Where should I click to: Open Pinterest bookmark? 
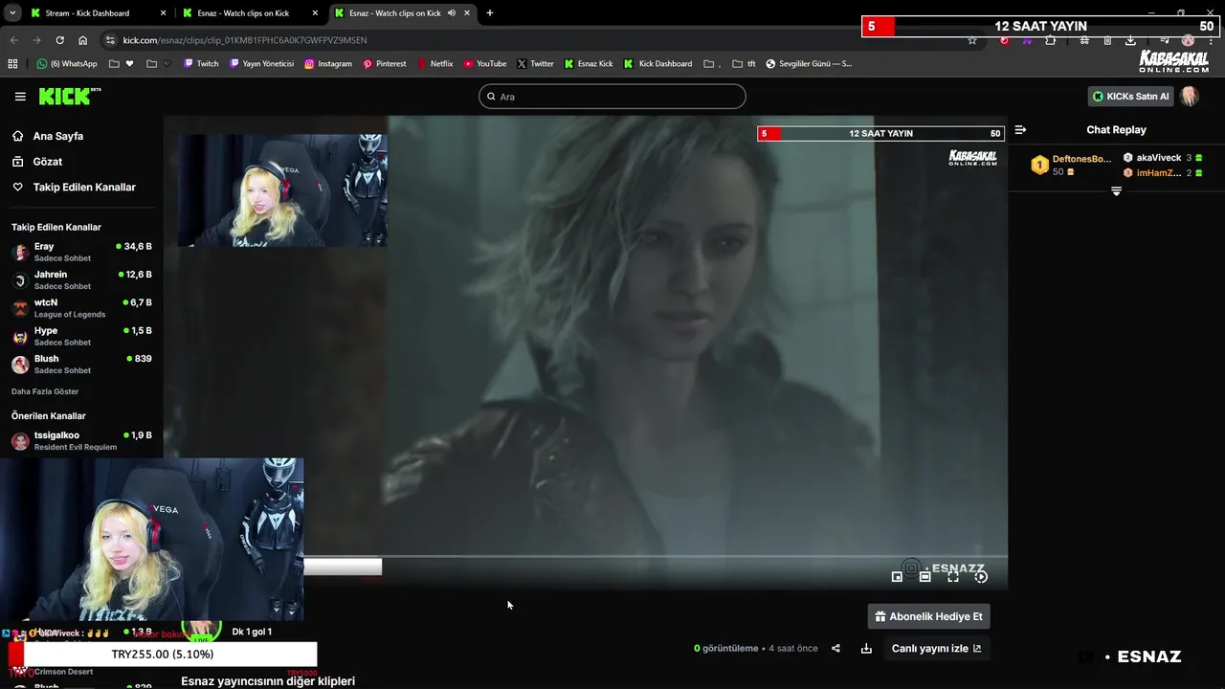point(385,64)
